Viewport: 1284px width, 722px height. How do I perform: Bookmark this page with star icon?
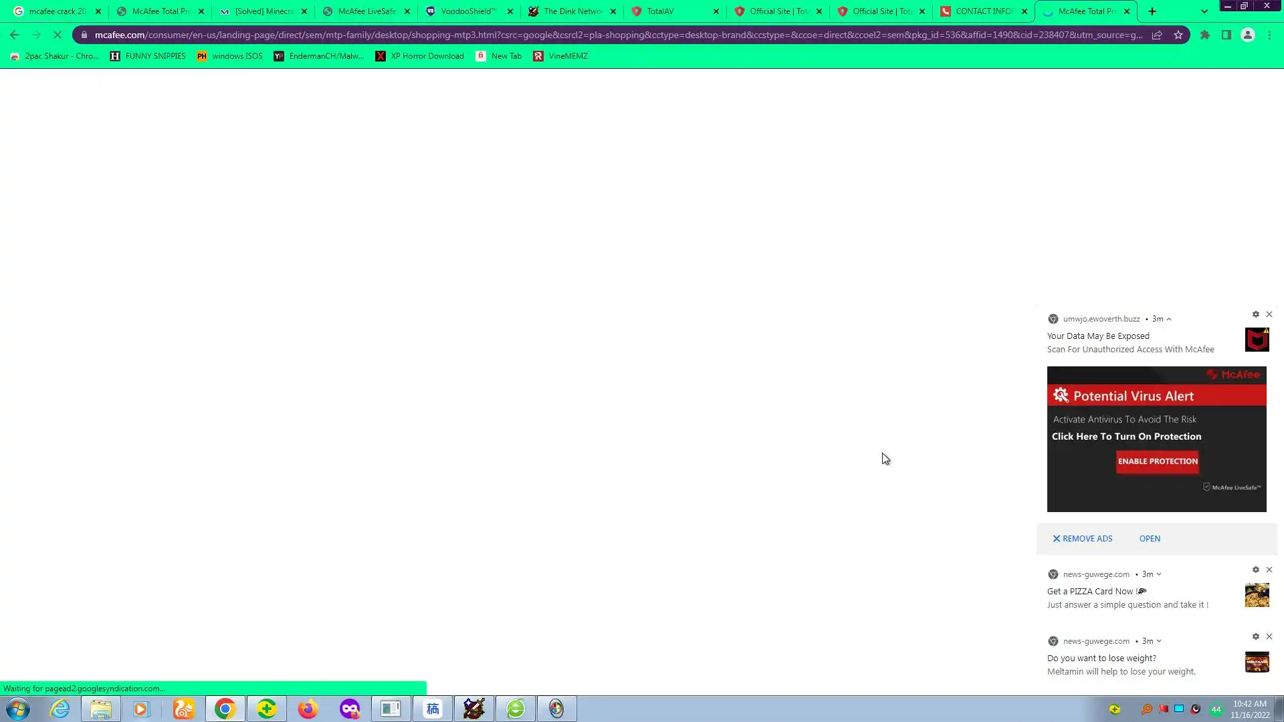1178,35
